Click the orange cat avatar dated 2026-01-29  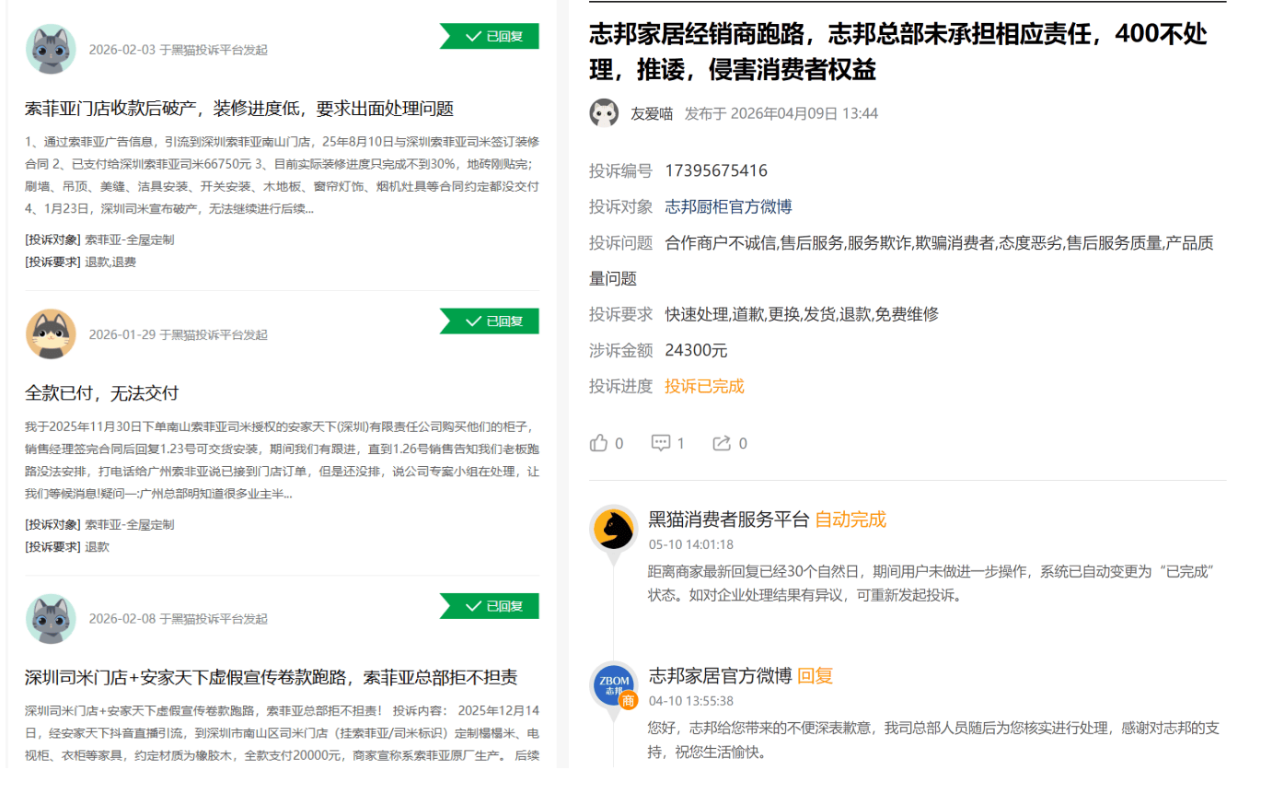point(51,334)
